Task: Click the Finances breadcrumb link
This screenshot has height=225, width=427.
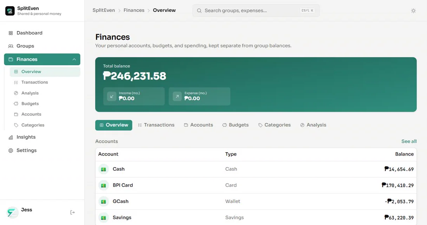Action: click(134, 10)
